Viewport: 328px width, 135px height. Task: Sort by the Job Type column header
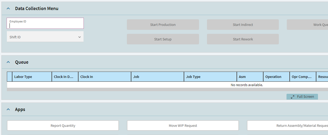pyautogui.click(x=210, y=77)
